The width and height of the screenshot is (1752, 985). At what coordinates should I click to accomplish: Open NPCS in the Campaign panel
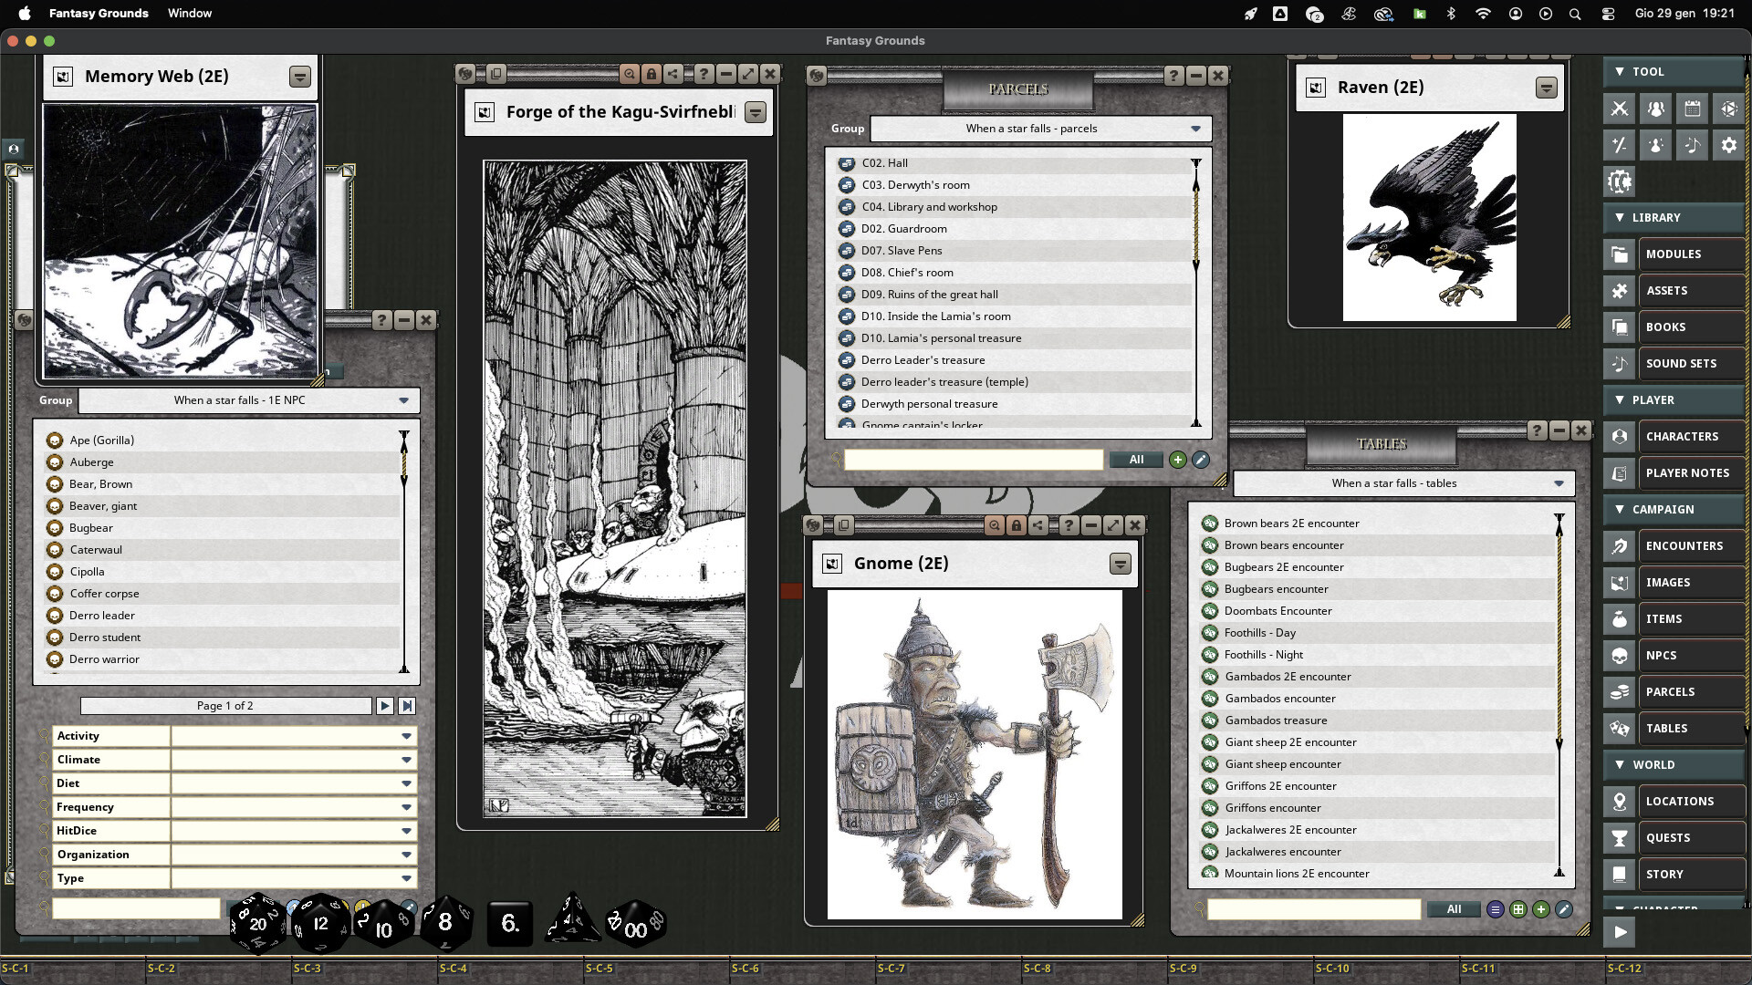coord(1689,655)
